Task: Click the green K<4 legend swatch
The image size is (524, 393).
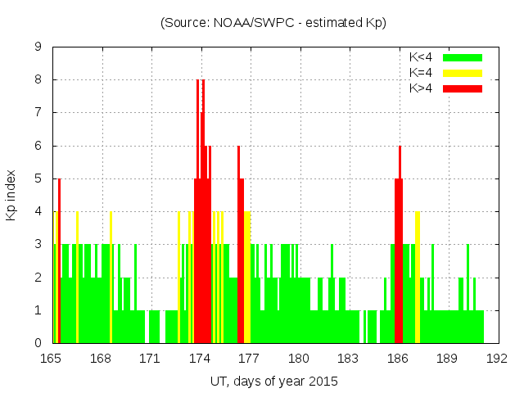Action: tap(463, 57)
